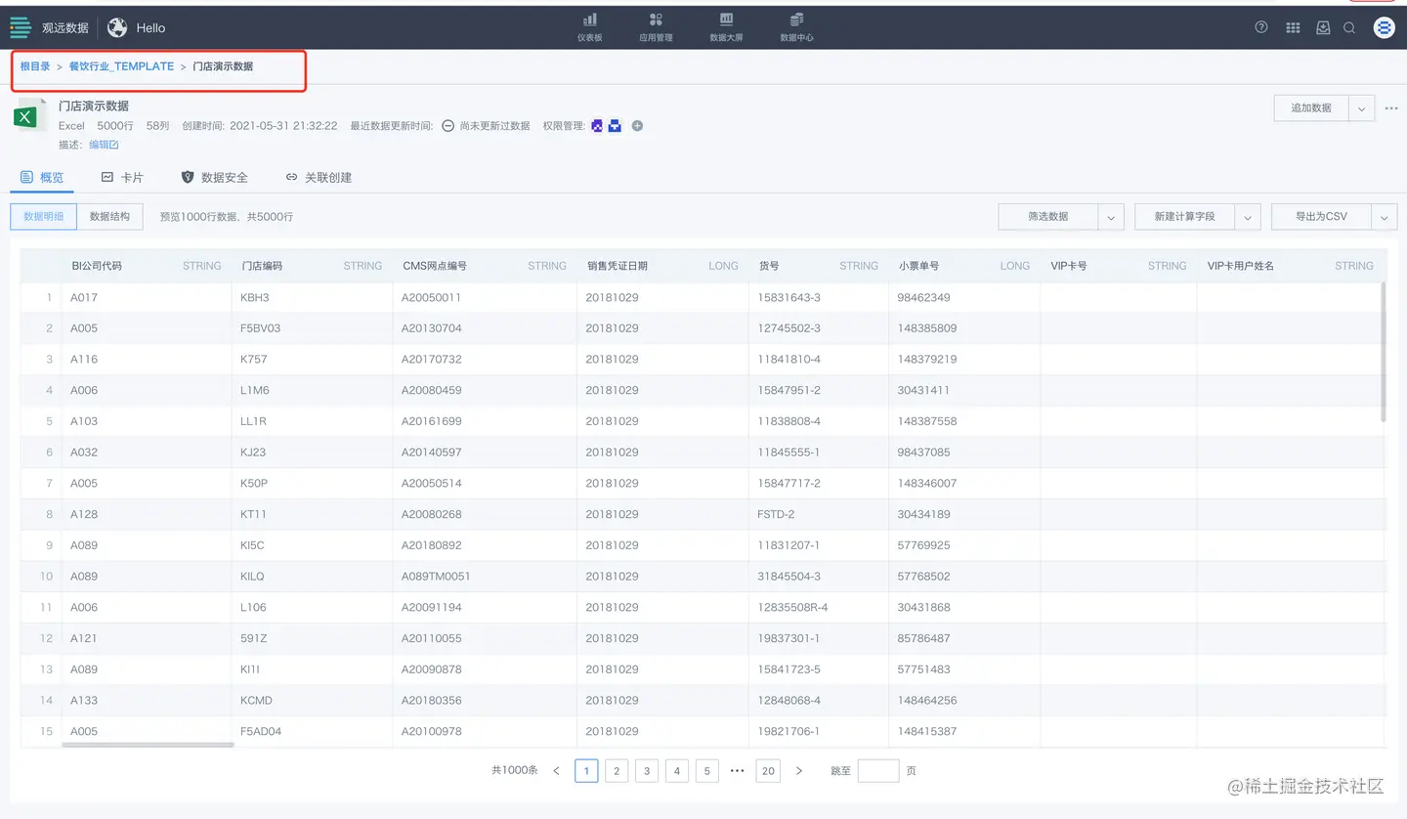This screenshot has height=819, width=1407.
Task: Click 新建计算字段 button
Action: click(x=1184, y=216)
